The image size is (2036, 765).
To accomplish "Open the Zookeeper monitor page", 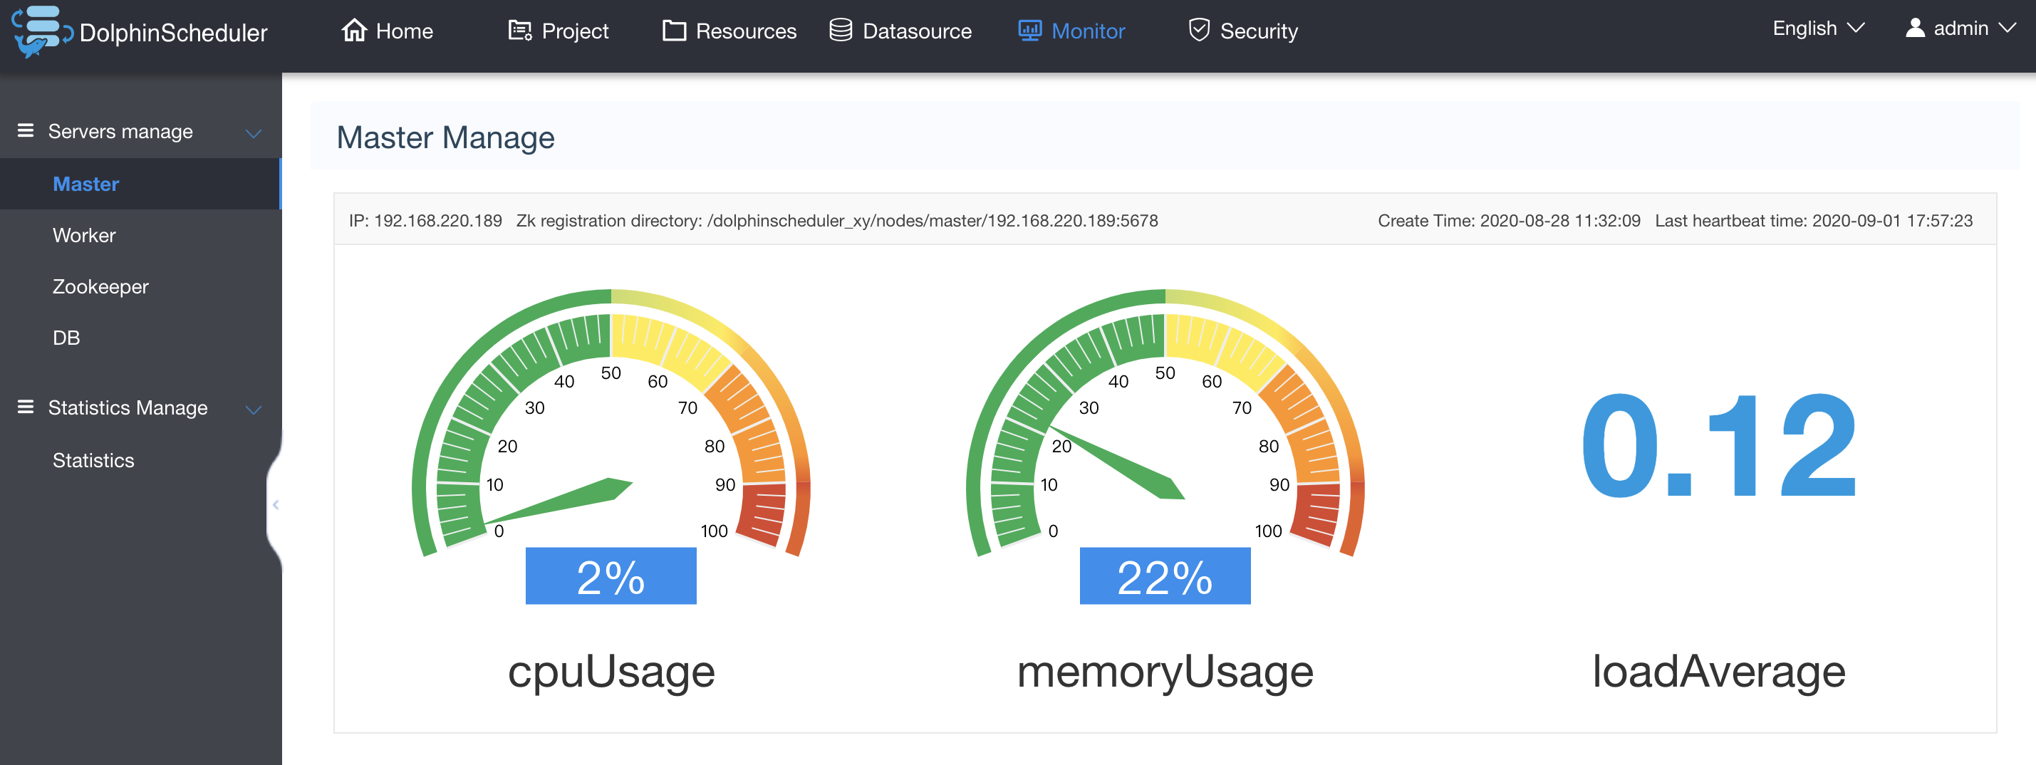I will [x=100, y=287].
